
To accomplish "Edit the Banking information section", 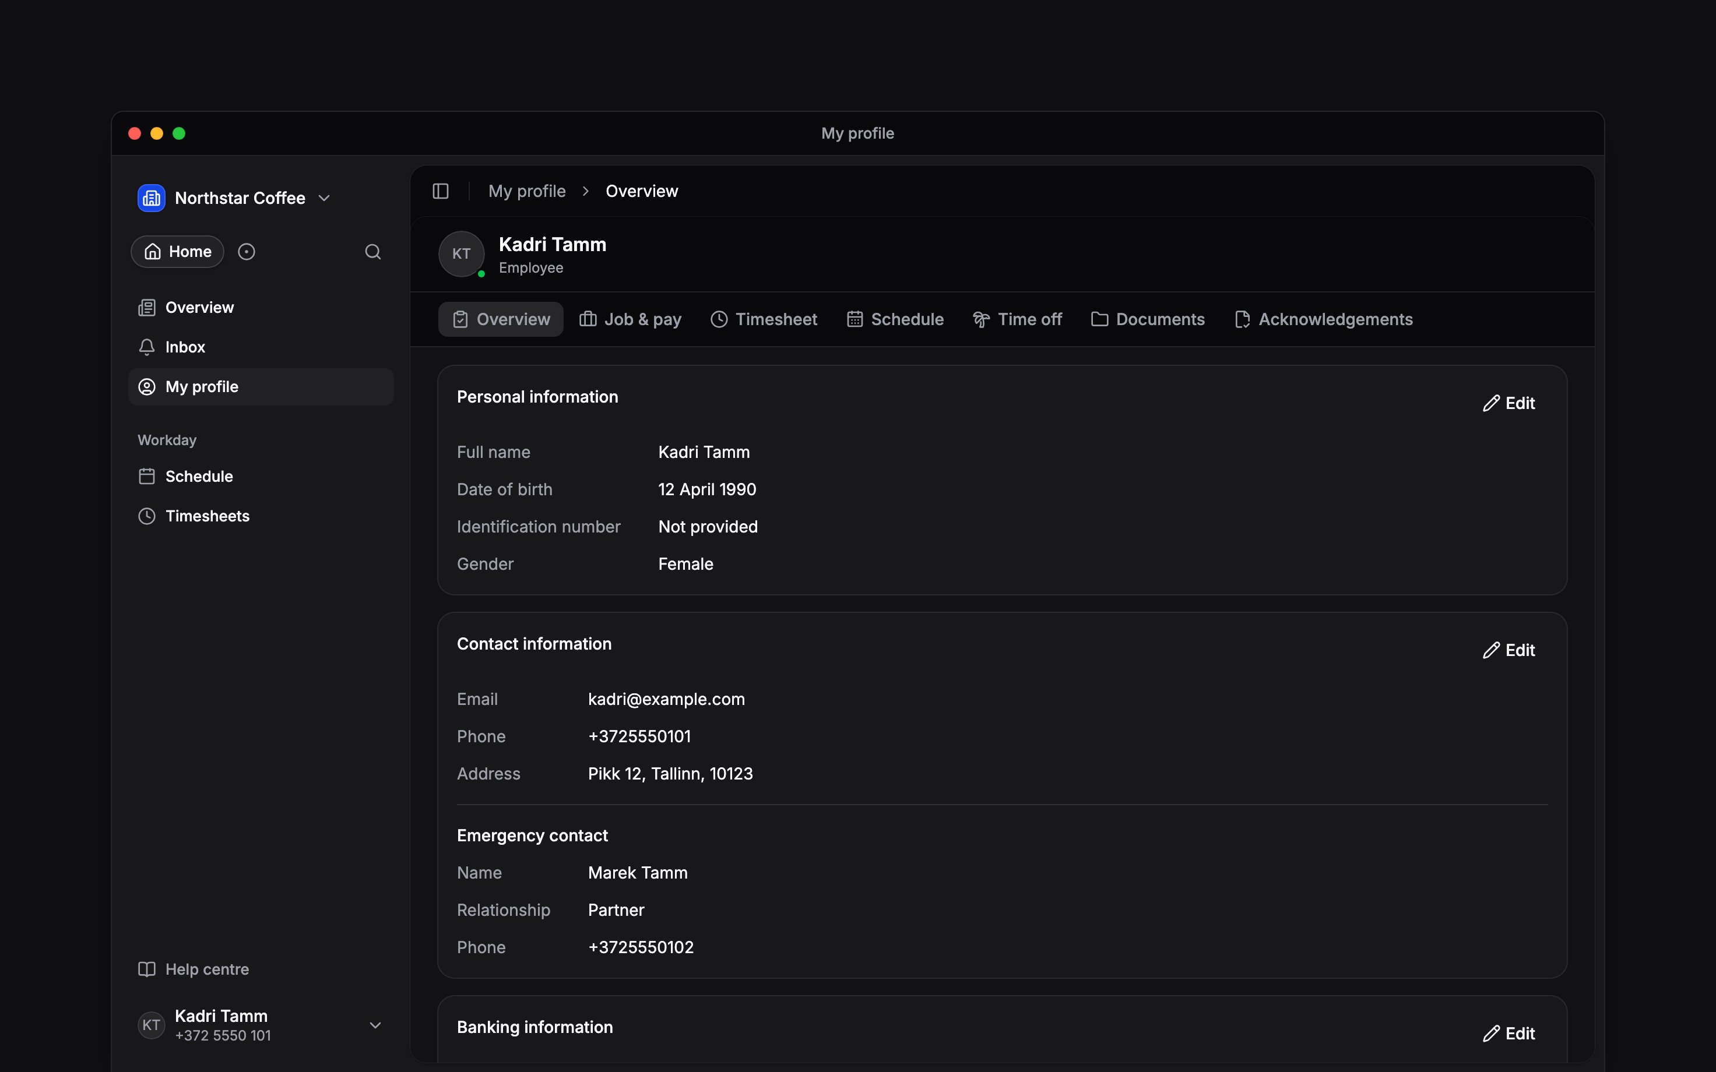I will pos(1508,1034).
